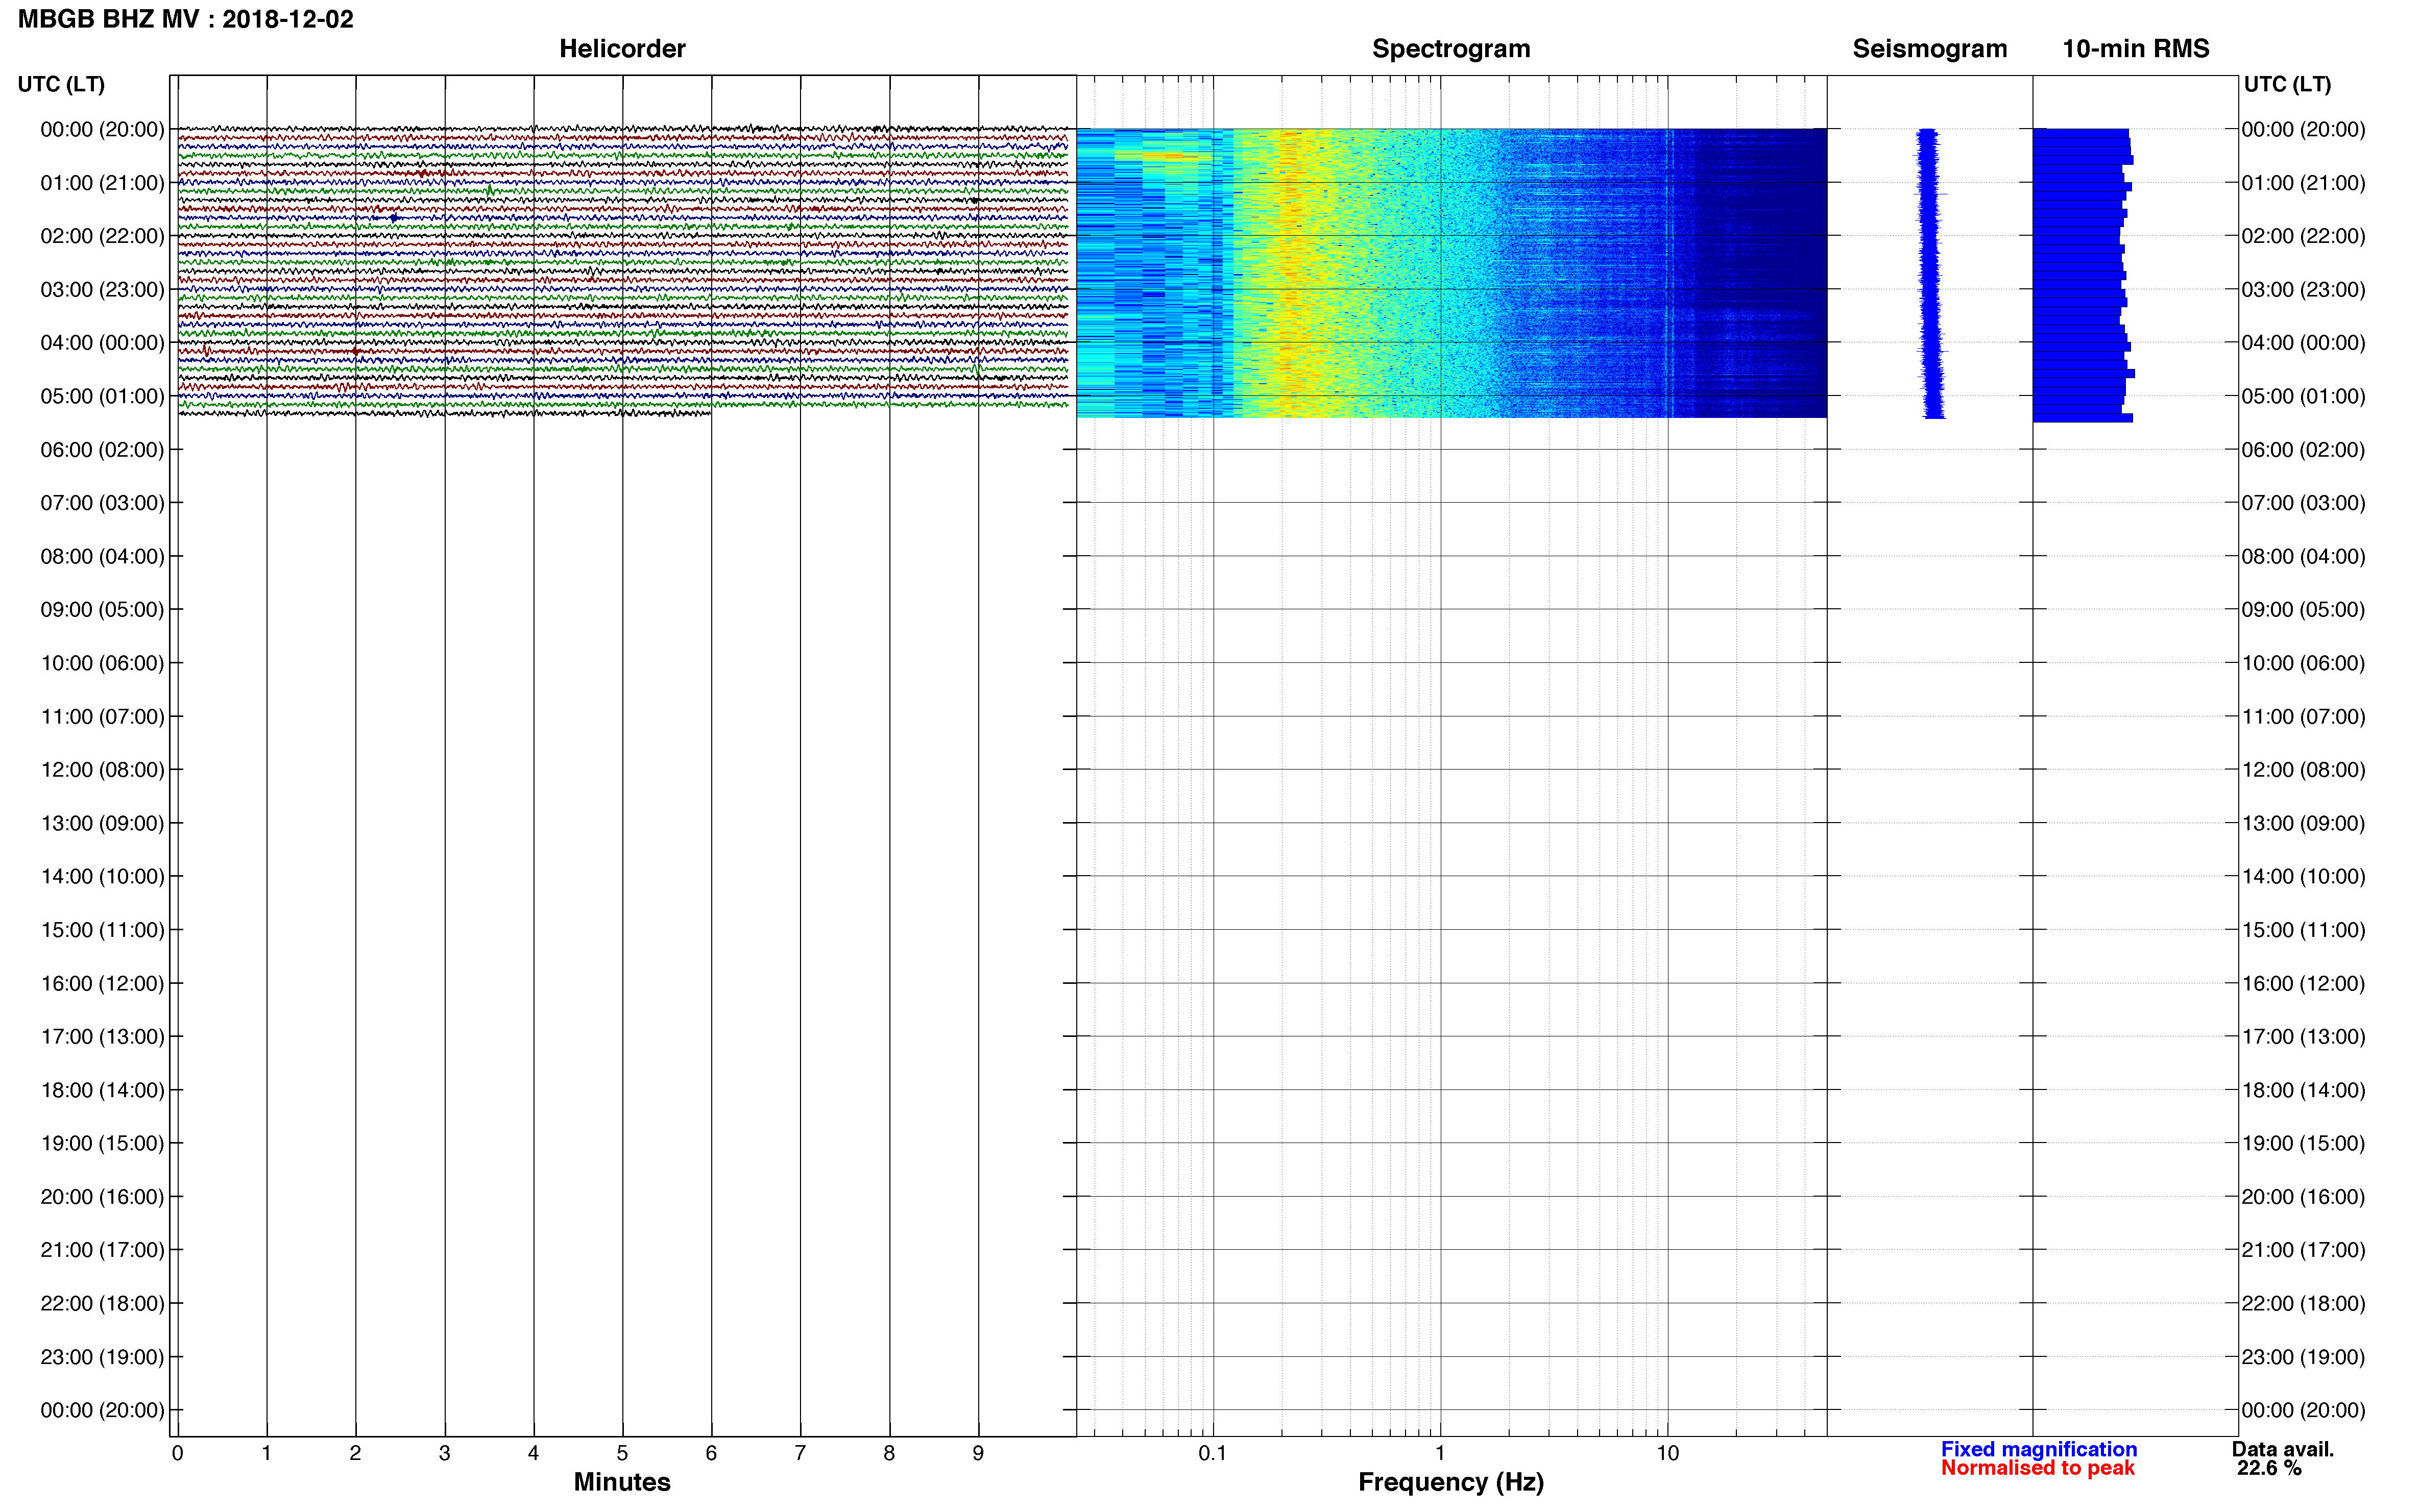The width and height of the screenshot is (2420, 1512).
Task: Click the red 'Normalised to peak' legend text
Action: (2038, 1468)
